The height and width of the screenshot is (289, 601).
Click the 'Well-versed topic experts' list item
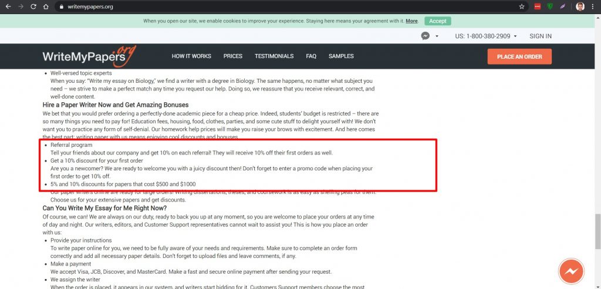81,73
